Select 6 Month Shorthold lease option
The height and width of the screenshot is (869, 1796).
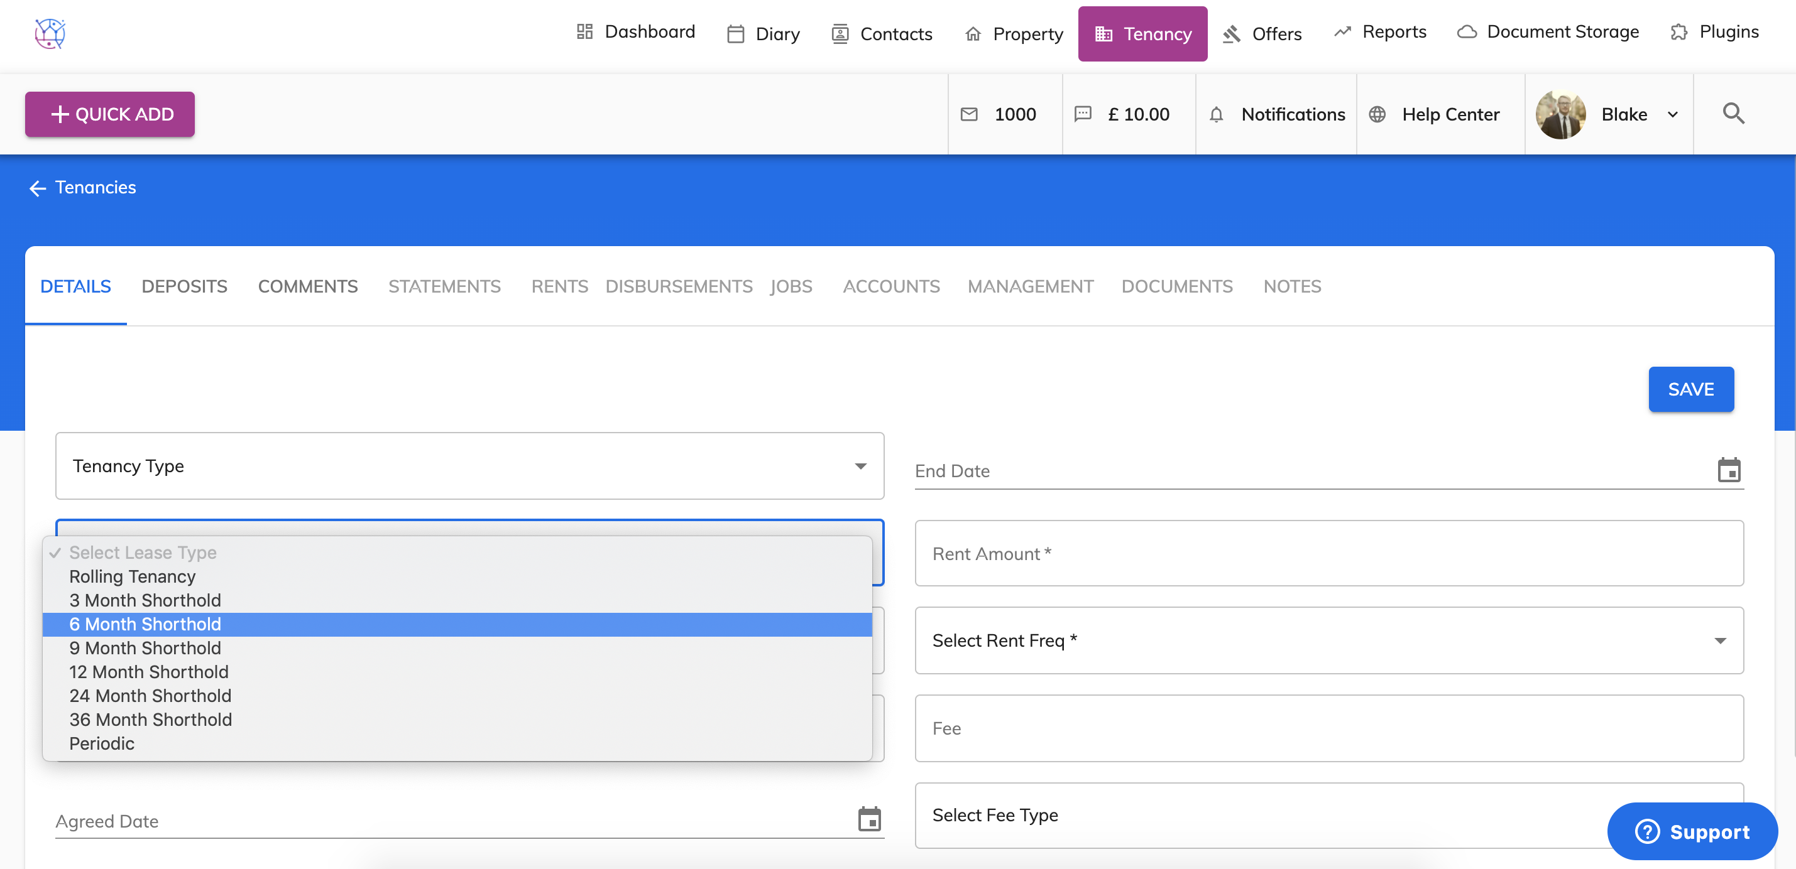tap(145, 624)
